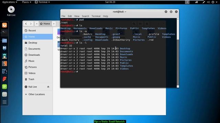Select Home in the Files sidebar
Screen dimensions: 220x123
tap(37, 37)
